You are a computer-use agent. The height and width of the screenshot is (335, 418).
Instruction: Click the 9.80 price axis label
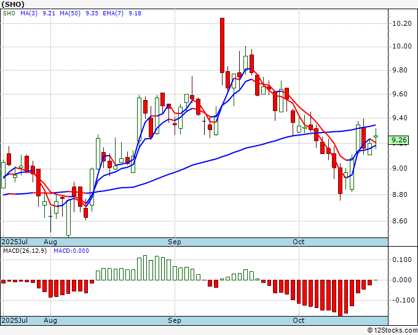(400, 70)
